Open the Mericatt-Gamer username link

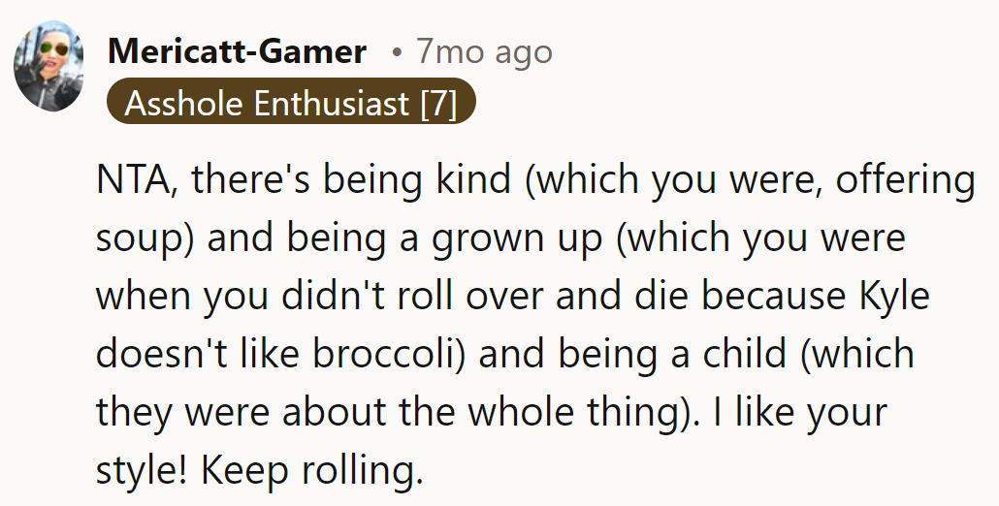(x=238, y=51)
